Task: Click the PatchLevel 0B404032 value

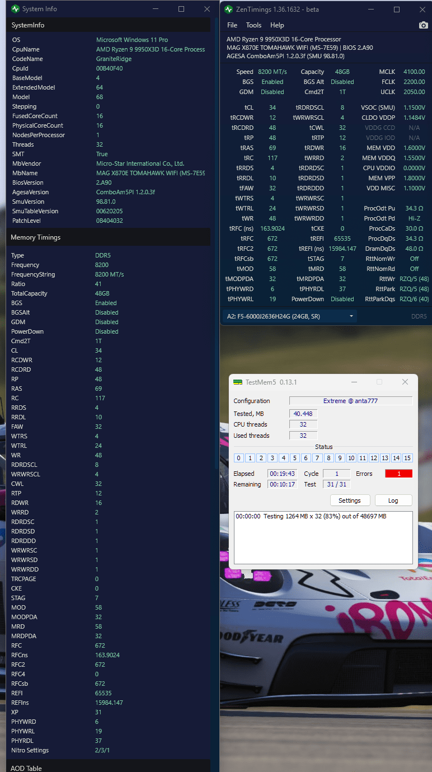Action: [111, 221]
